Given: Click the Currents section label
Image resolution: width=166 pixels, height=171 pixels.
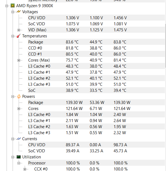Looking at the screenshot, I should [30, 139].
